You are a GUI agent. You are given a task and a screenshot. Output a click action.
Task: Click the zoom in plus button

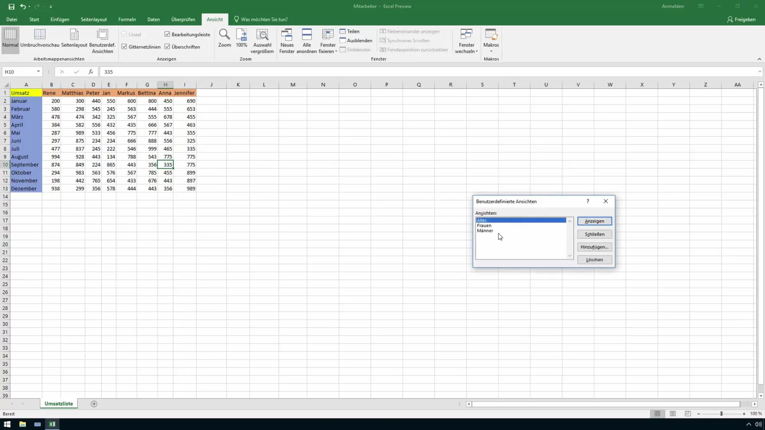tap(744, 414)
